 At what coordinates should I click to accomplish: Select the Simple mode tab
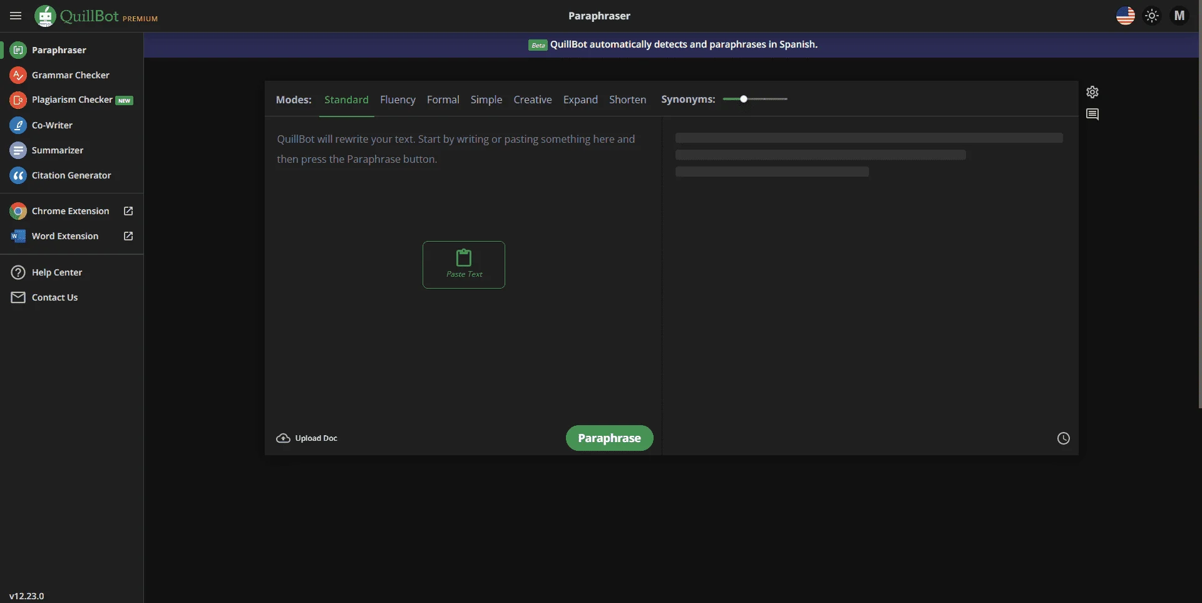(486, 100)
